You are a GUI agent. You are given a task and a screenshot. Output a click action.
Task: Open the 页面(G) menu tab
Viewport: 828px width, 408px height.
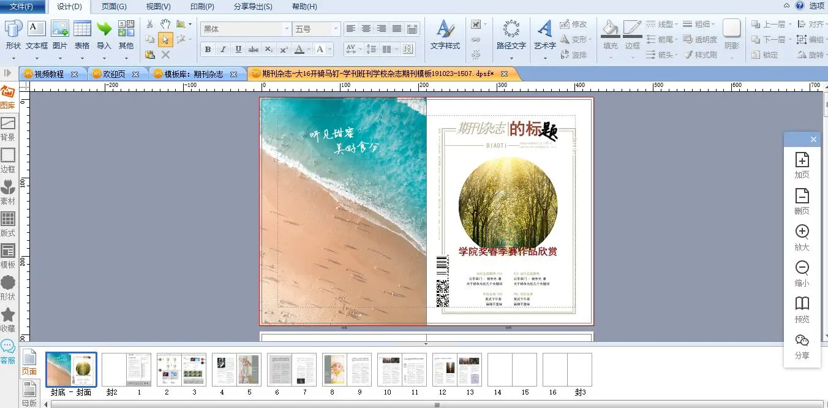click(x=114, y=7)
